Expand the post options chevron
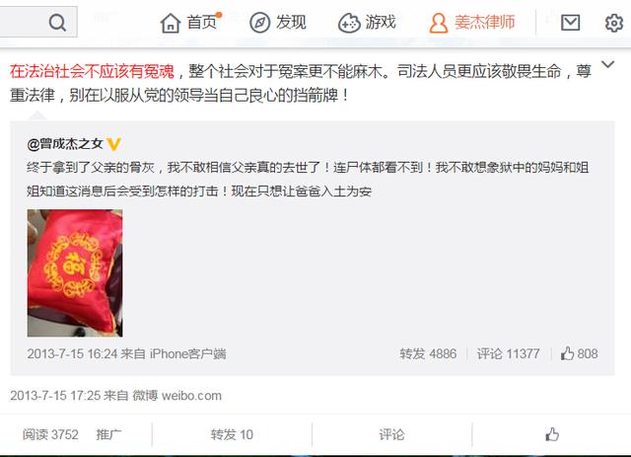 coord(607,64)
